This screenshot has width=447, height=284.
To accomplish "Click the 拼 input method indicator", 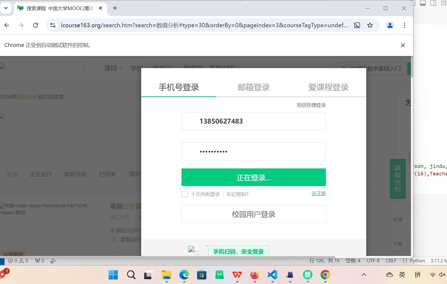I will (418, 275).
